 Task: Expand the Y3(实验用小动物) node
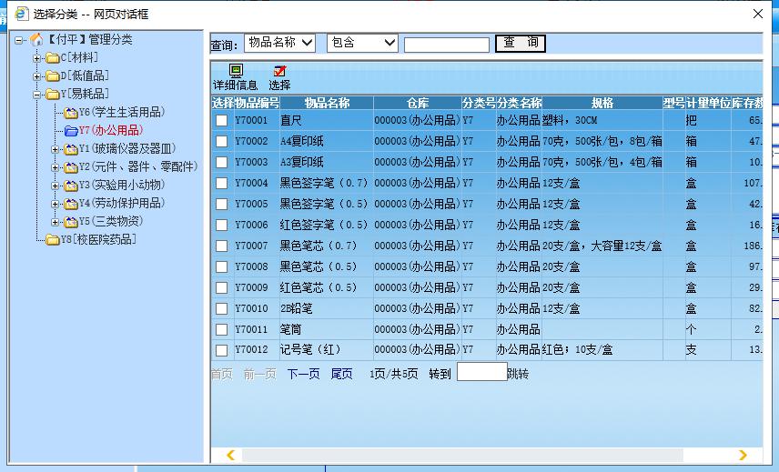(56, 186)
